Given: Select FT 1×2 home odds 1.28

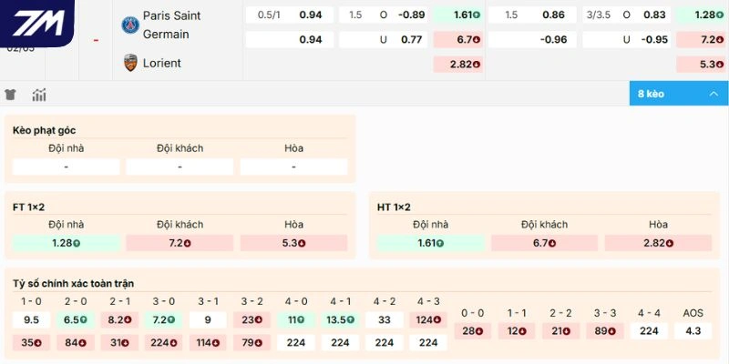Looking at the screenshot, I should (66, 243).
